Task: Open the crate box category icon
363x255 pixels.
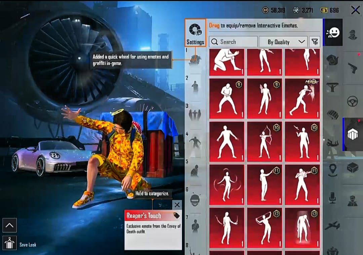Action: (353, 167)
